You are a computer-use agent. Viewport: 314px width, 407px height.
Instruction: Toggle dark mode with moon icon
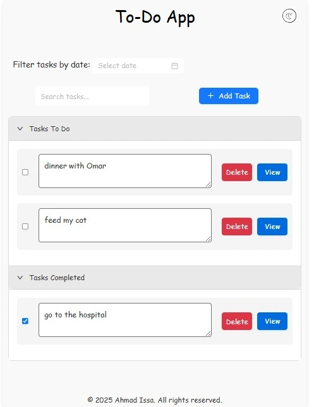tap(289, 16)
